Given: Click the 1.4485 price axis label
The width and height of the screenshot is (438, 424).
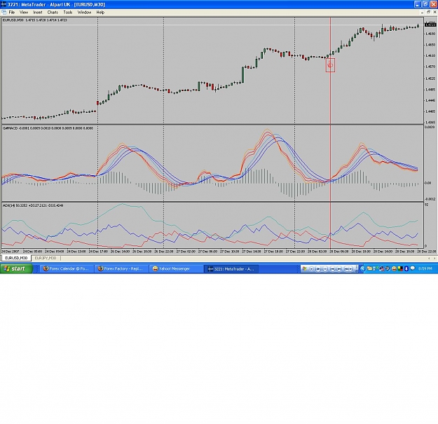Looking at the screenshot, I should 430,90.
